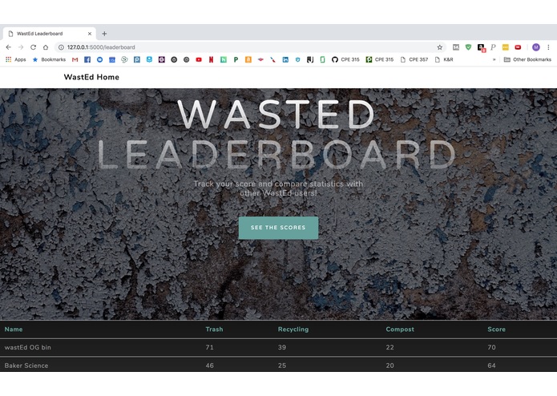
Task: Click Score value 64 for Baker Science
Action: pos(491,366)
